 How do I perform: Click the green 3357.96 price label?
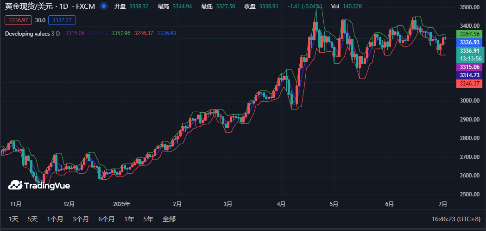point(469,34)
